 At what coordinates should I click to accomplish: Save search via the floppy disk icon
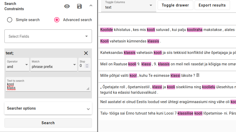pyautogui.click(x=79, y=6)
